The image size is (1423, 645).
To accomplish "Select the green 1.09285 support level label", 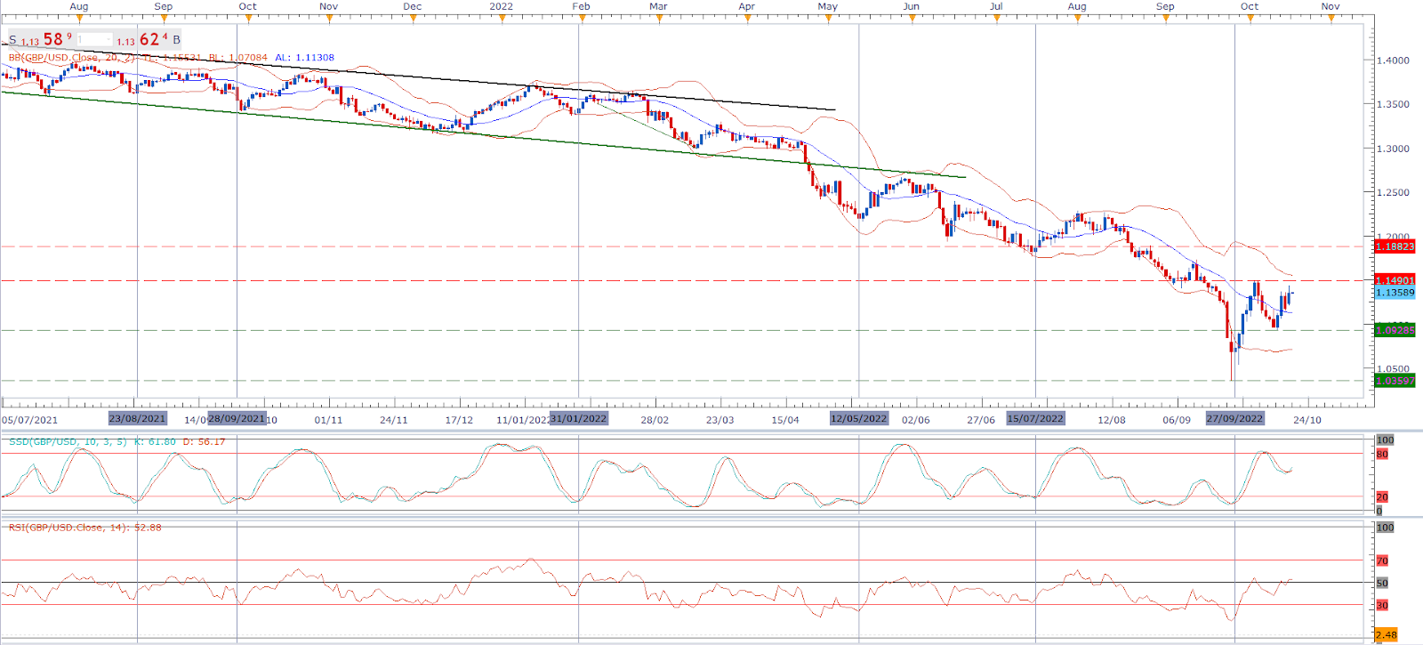I will [1395, 330].
